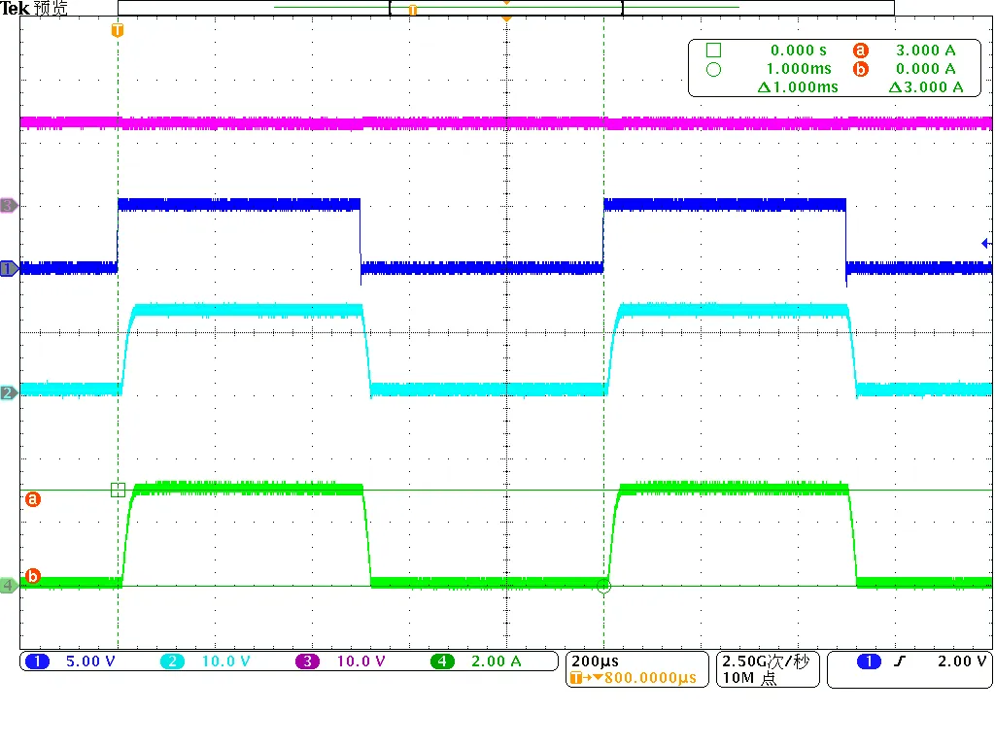Click the magenta channel 3 ground marker
This screenshot has width=995, height=746.
(8, 206)
